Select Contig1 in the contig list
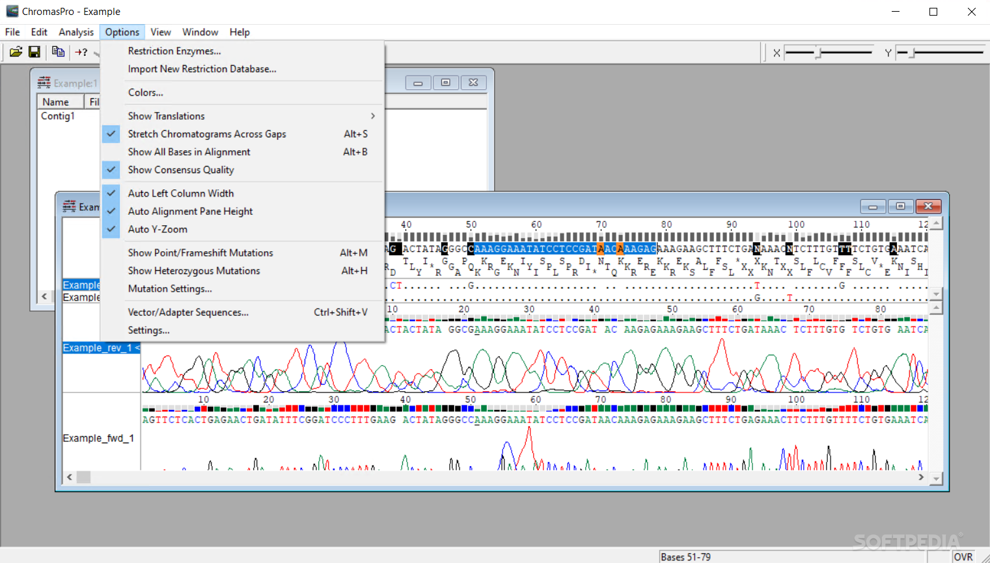 click(58, 116)
